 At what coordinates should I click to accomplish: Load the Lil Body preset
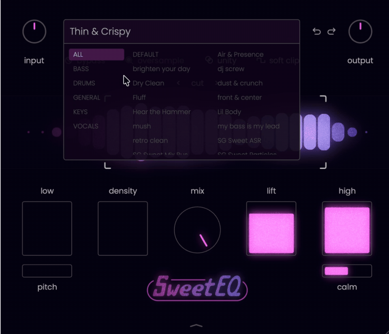[229, 112]
